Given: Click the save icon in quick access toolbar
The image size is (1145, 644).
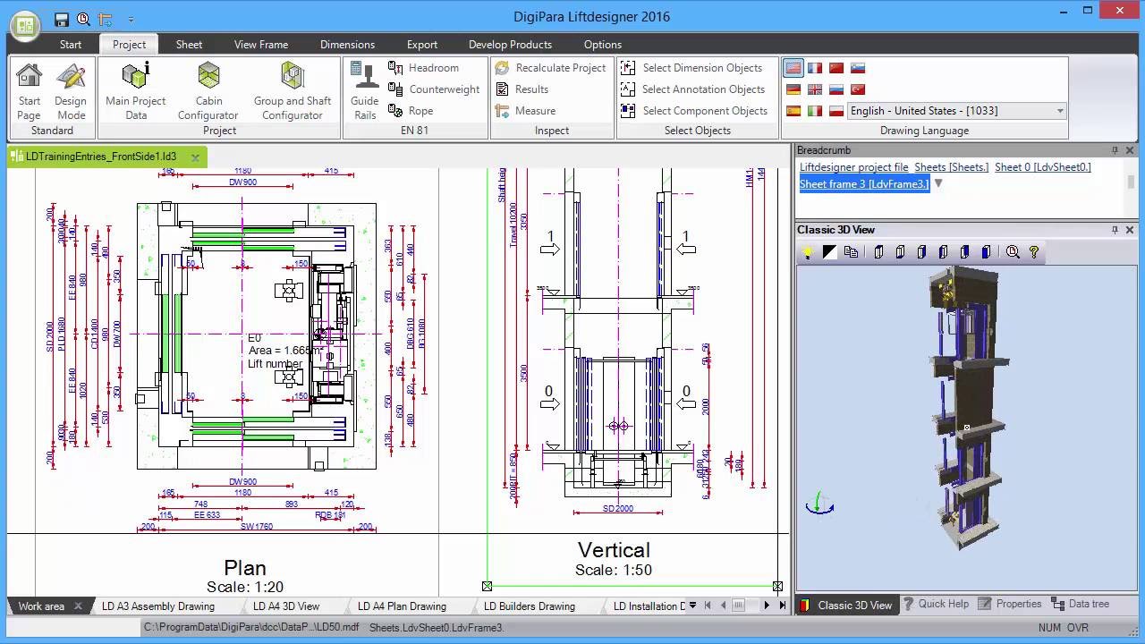Looking at the screenshot, I should (x=62, y=19).
